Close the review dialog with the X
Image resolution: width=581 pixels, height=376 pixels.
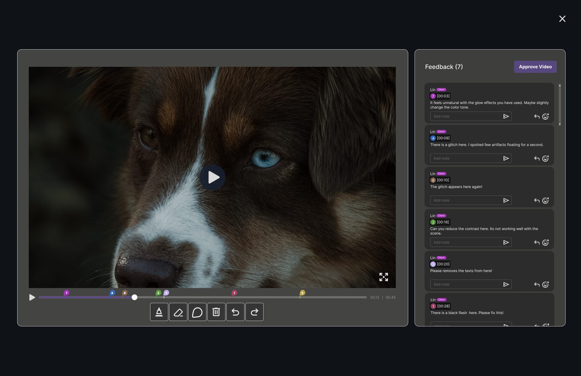562,19
